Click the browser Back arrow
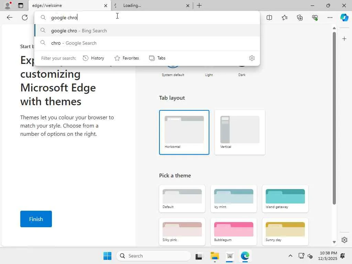Screen dimensions: 352x264 tap(9, 18)
